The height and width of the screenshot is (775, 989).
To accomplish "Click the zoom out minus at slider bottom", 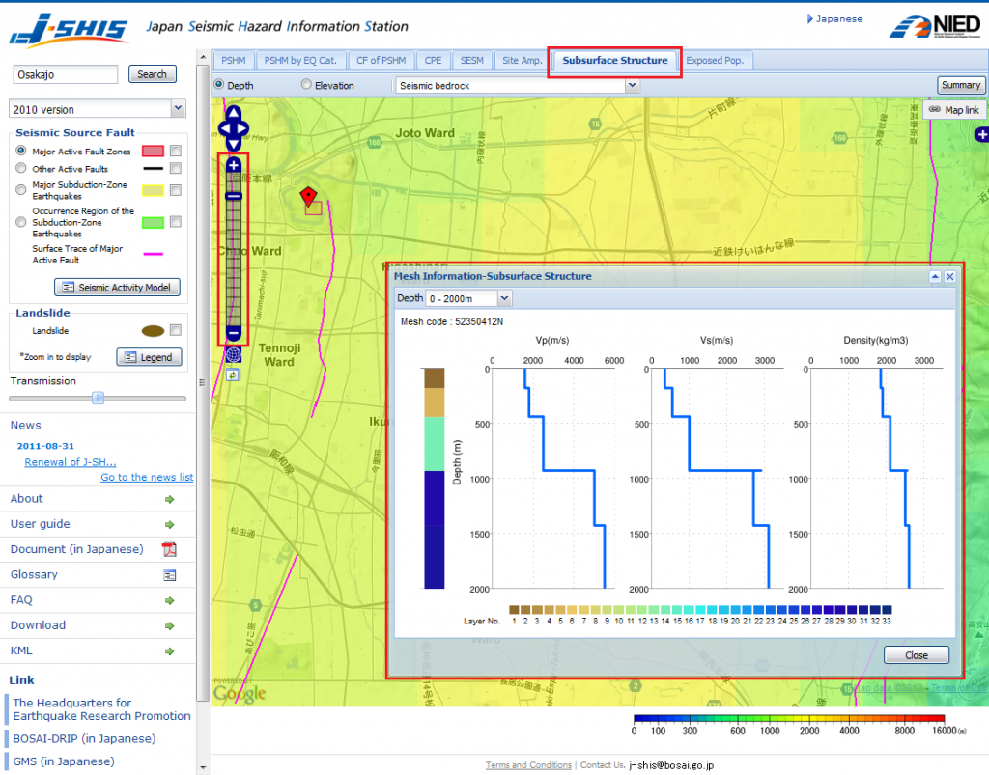I will (x=233, y=333).
